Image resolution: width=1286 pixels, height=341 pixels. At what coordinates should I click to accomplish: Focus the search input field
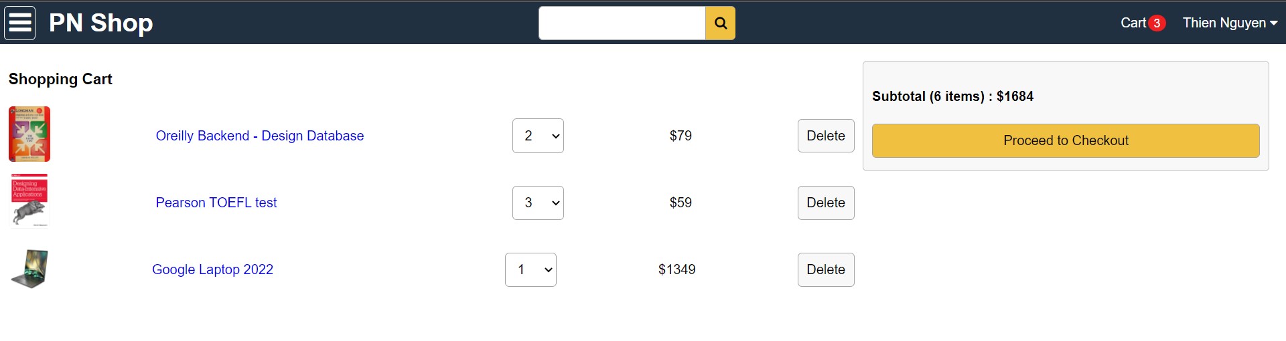point(622,23)
